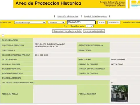This screenshot has width=140, height=105.
Task: Click the 'Detalles encontr' text in the search bar
Action: click(x=132, y=22)
